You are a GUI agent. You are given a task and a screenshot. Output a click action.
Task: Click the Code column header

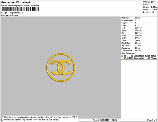point(147,56)
